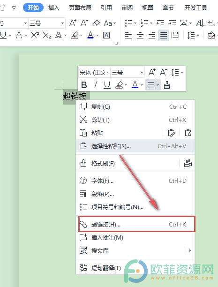This screenshot has height=287, width=218.
Task: Click paste keep source formatting icon
Action: 172,133
